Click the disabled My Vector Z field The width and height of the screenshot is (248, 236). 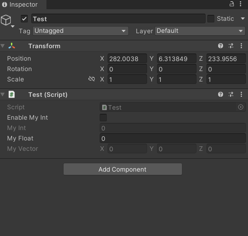[226, 149]
